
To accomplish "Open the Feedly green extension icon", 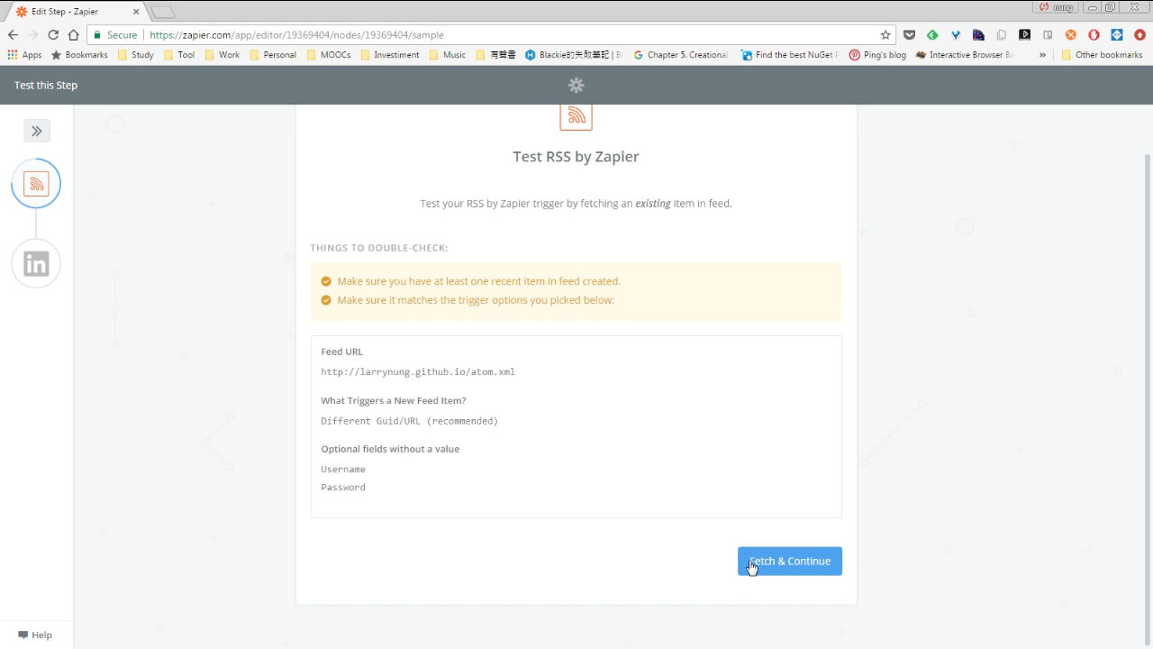I will (932, 34).
